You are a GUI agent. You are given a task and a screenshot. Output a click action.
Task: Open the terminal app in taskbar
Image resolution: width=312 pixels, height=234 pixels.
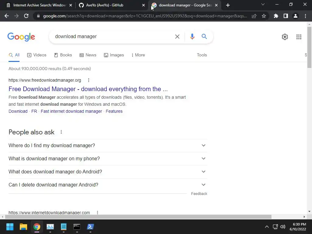point(77,227)
